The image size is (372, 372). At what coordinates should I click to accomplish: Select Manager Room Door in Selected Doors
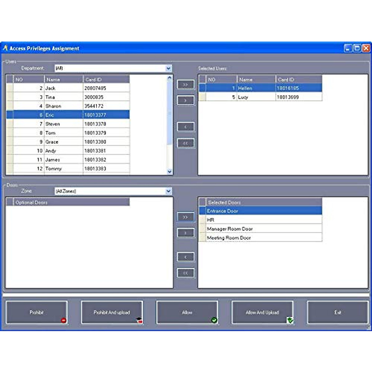(230, 229)
